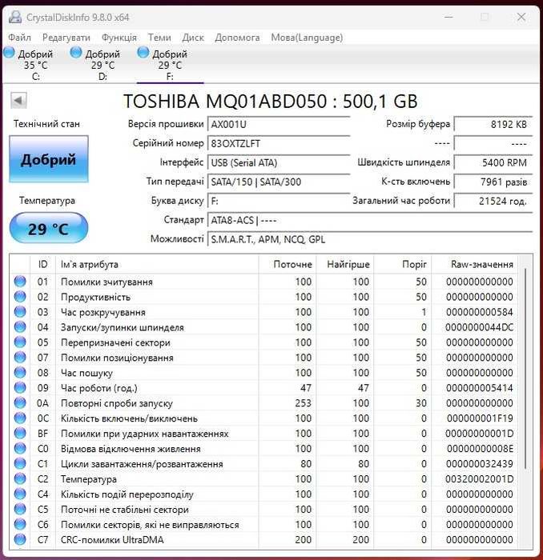The image size is (543, 560).
Task: Click the status orb for Перепризначені сектори
Action: 20,342
